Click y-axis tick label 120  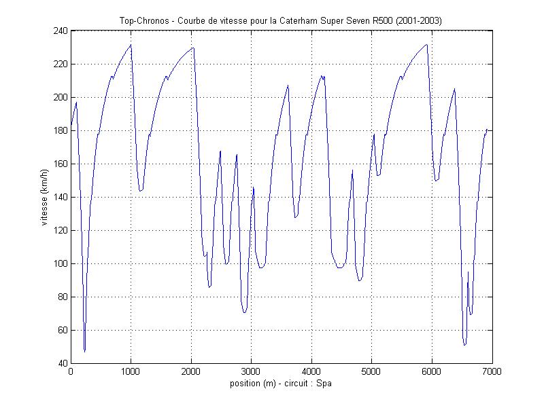61,230
